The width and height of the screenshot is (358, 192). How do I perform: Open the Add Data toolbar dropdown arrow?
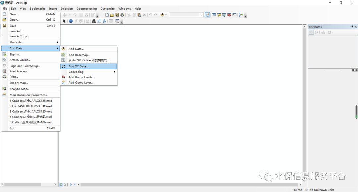point(166,15)
